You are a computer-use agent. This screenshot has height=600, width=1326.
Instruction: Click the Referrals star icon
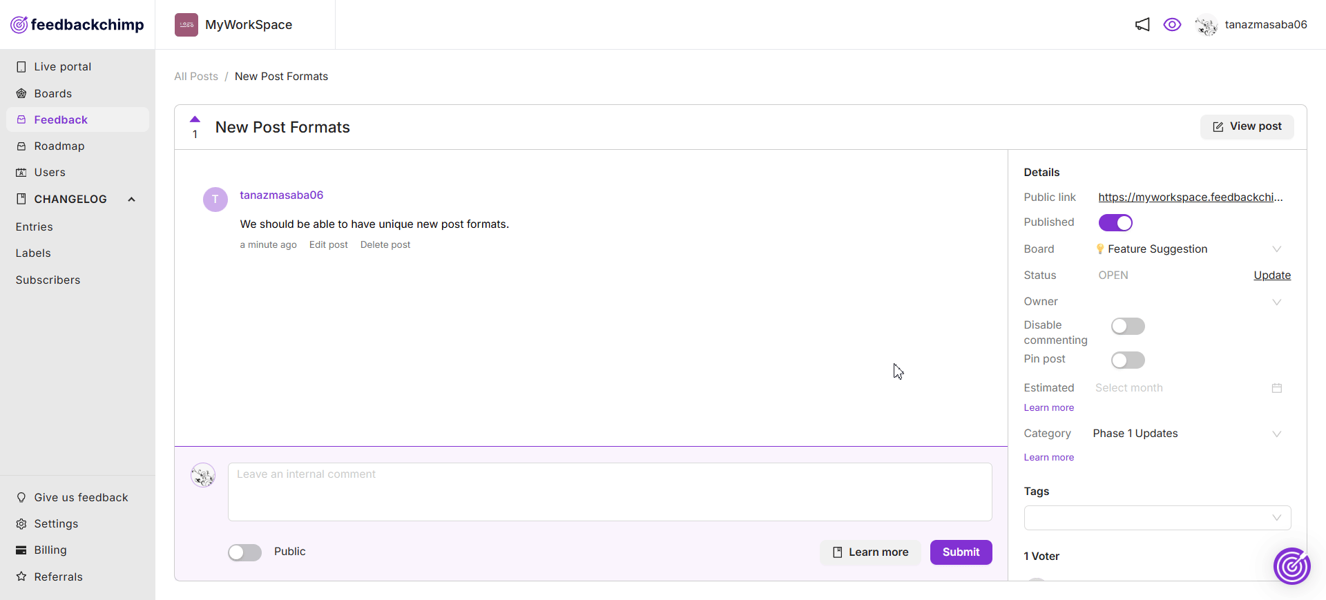tap(21, 577)
